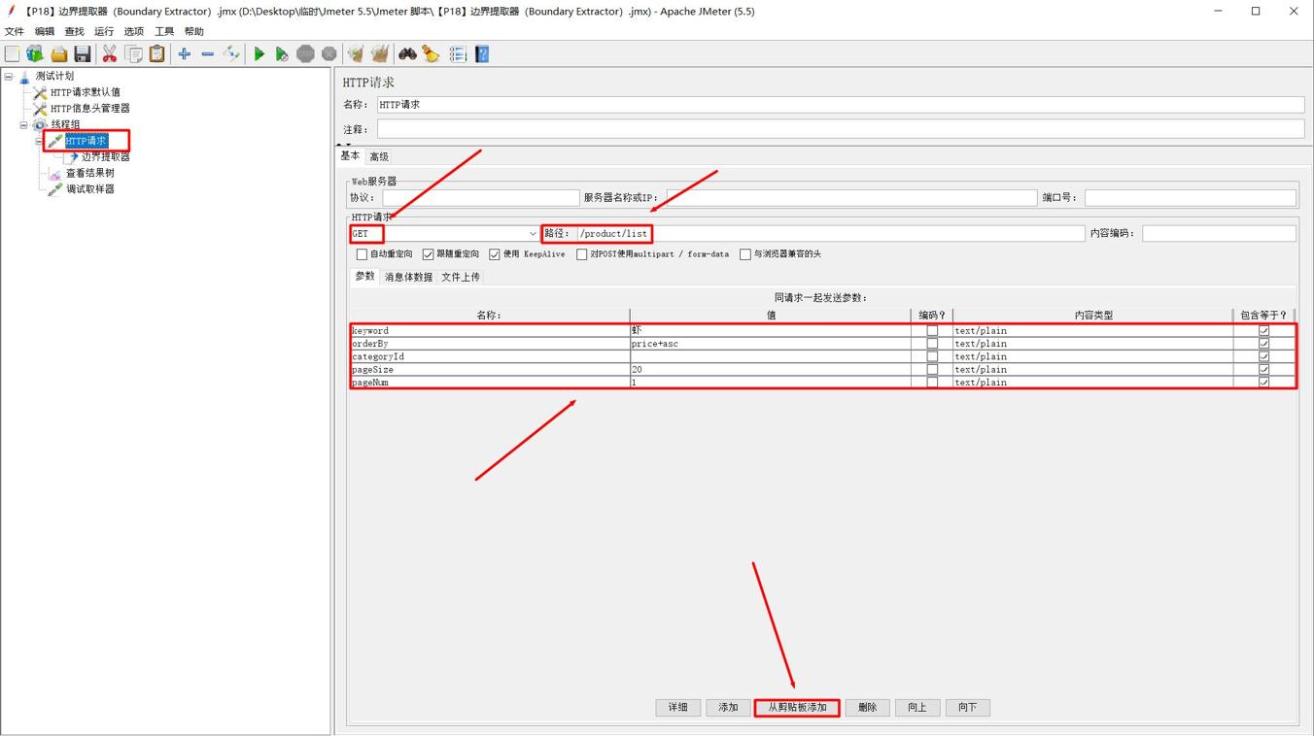Click the 从剪贴板添加 button

click(x=797, y=708)
